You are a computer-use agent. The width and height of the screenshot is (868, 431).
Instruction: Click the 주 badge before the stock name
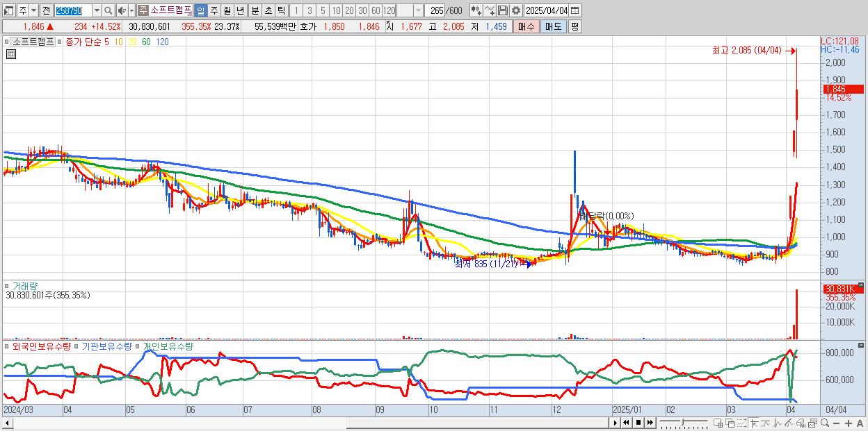coord(143,10)
